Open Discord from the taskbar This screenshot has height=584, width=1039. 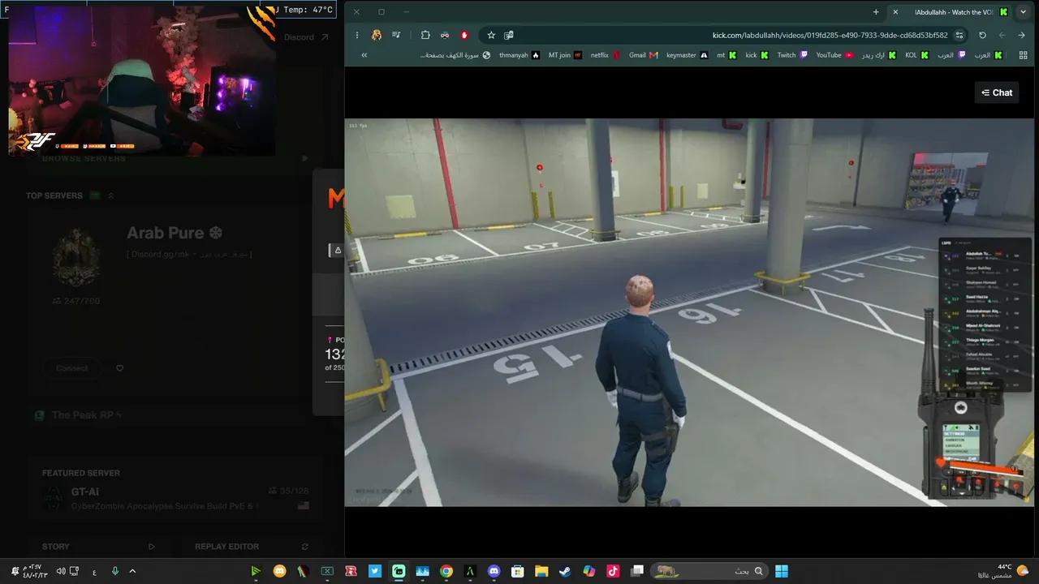coord(494,571)
